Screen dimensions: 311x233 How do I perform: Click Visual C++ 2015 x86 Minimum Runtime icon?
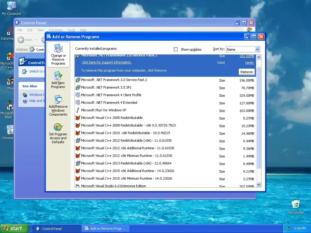click(x=78, y=178)
